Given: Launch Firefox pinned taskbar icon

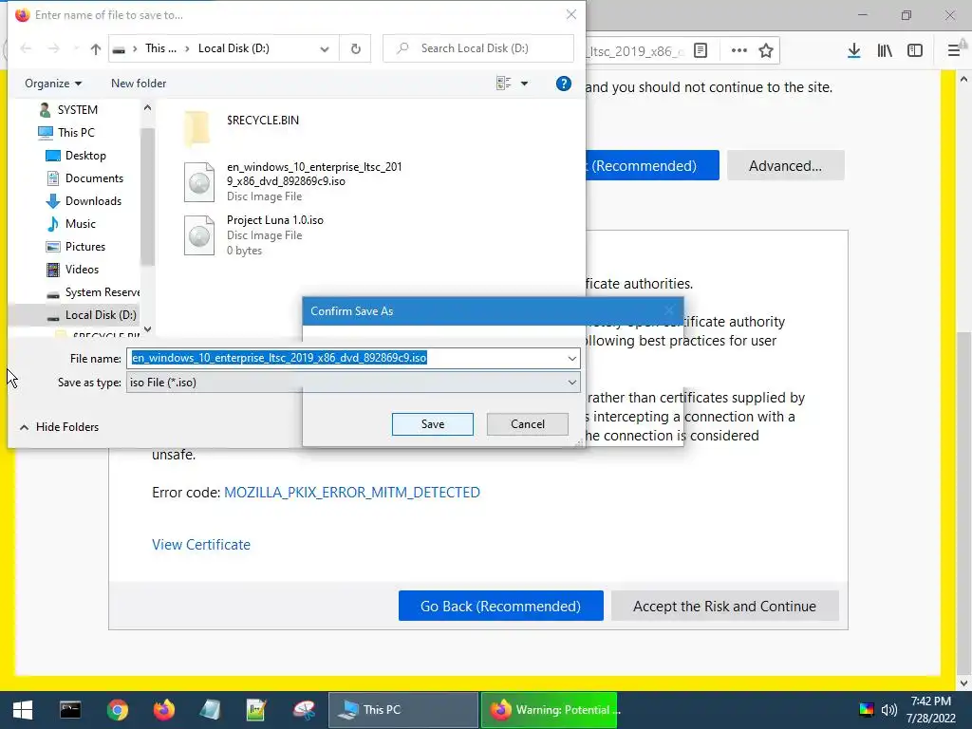Looking at the screenshot, I should click(x=163, y=710).
